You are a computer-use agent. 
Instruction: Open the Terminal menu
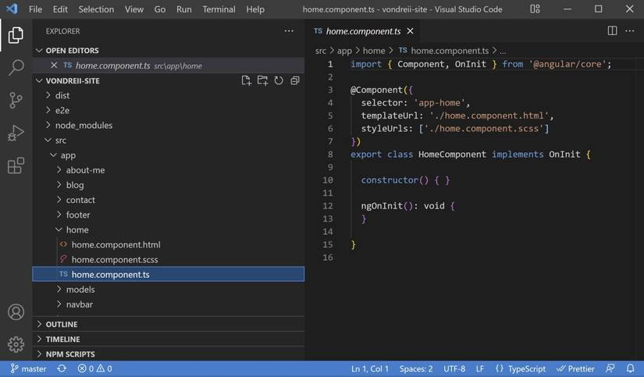click(x=219, y=9)
